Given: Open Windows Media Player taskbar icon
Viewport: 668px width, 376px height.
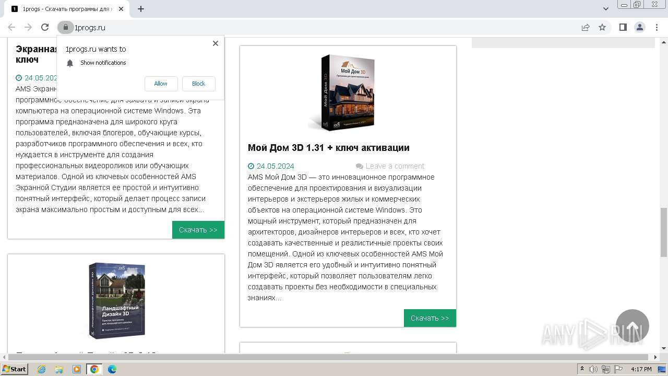Looking at the screenshot, I should click(x=77, y=369).
